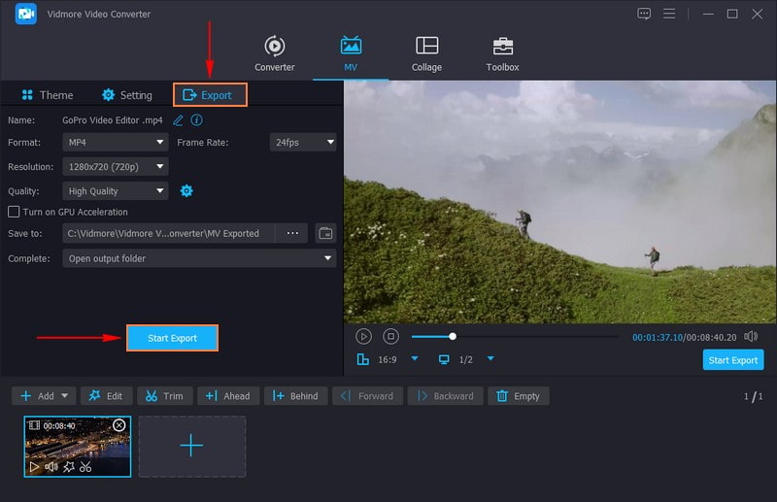777x502 pixels.
Task: Click audio speaker icon on clip thumbnail
Action: coord(51,467)
